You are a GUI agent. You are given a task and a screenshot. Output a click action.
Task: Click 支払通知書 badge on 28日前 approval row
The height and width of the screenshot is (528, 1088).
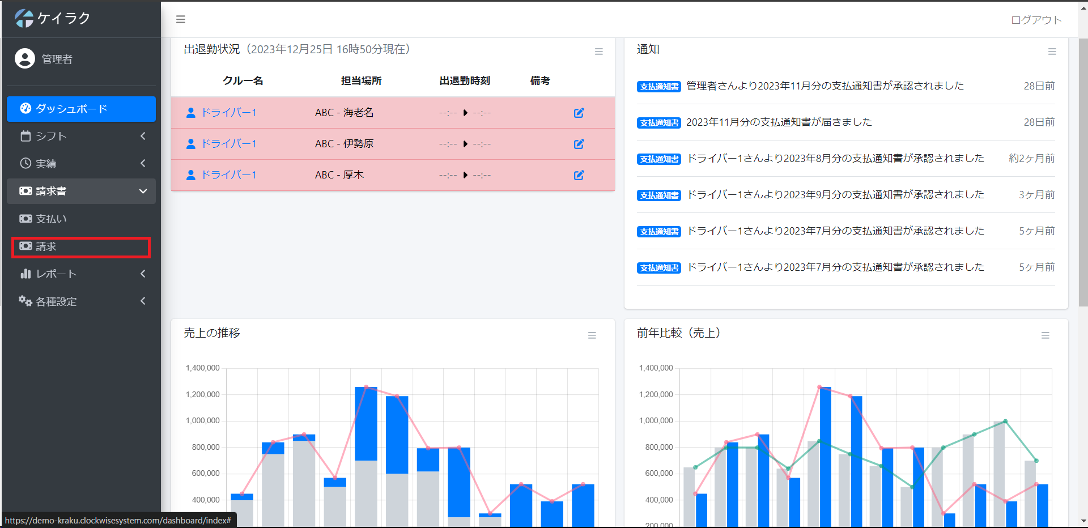(659, 87)
